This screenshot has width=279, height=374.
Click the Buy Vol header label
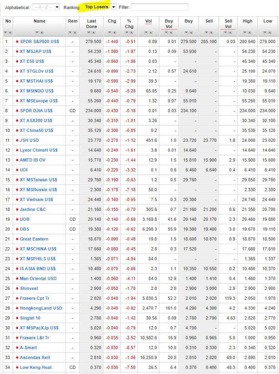[x=169, y=24]
